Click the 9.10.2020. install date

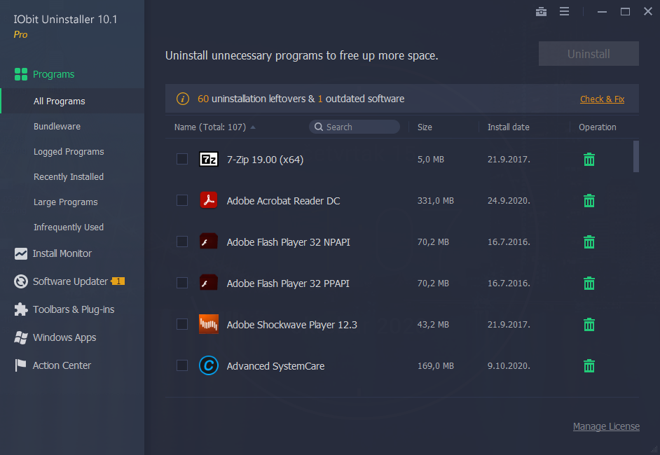point(509,366)
